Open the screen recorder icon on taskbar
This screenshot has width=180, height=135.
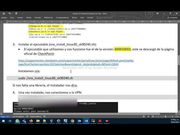(107, 121)
